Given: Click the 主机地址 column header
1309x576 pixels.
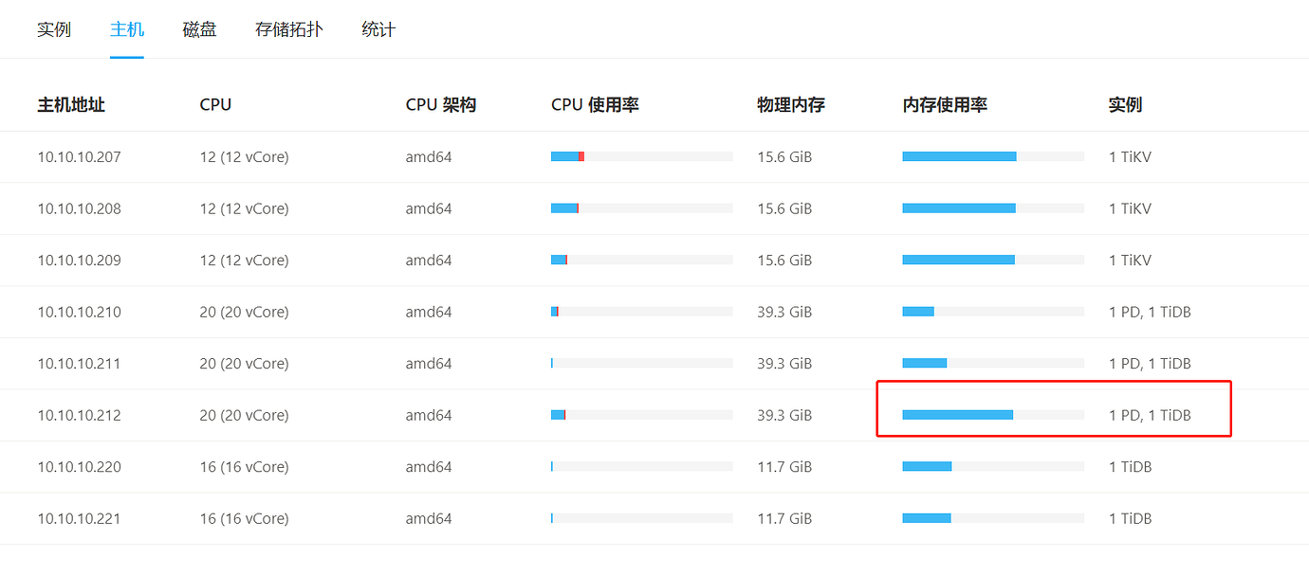Looking at the screenshot, I should (71, 105).
